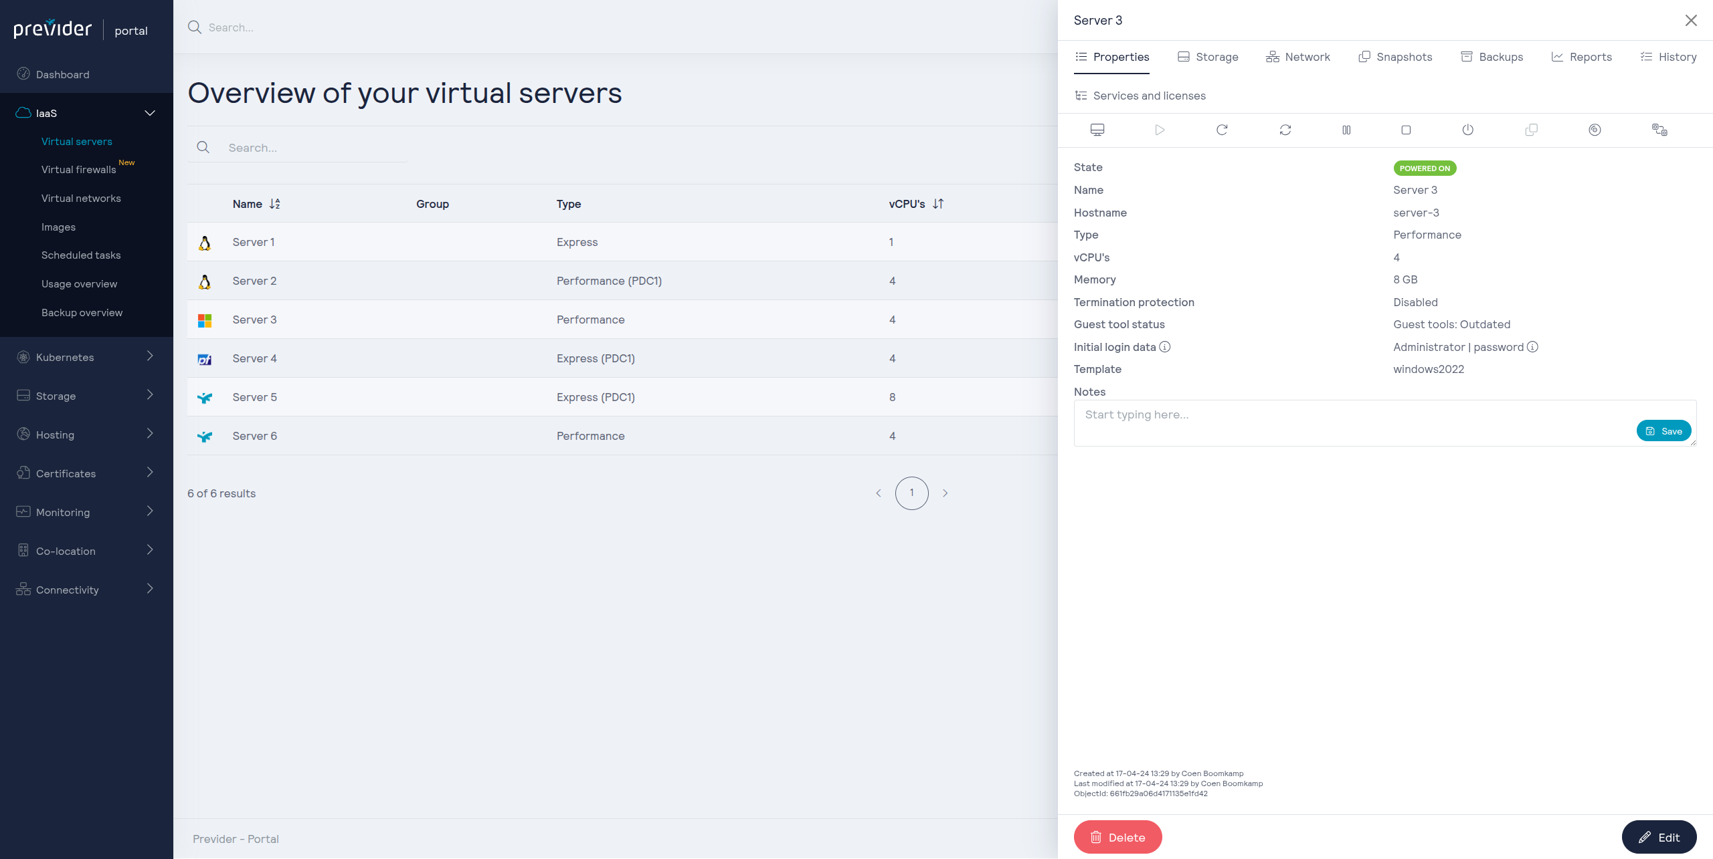1713x859 pixels.
Task: Click the mount disc ISO icon
Action: [1595, 130]
